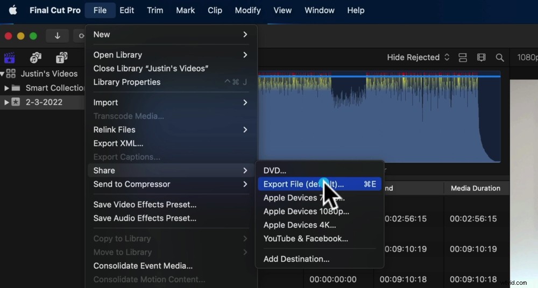Choose Close Library "Justin's Videos"
The height and width of the screenshot is (288, 538).
pos(171,68)
